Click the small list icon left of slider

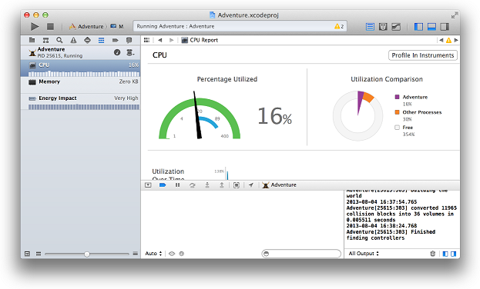pos(39,254)
